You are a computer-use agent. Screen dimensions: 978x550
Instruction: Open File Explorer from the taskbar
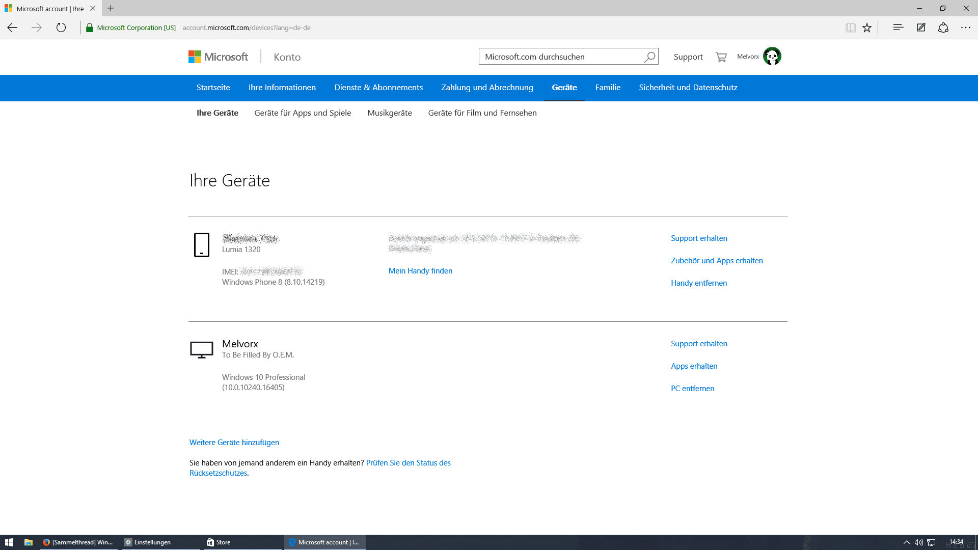click(x=29, y=542)
